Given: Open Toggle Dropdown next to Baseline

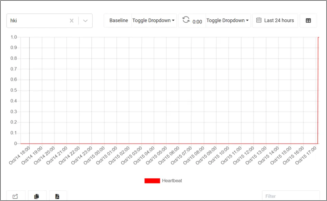Looking at the screenshot, I should click(153, 20).
